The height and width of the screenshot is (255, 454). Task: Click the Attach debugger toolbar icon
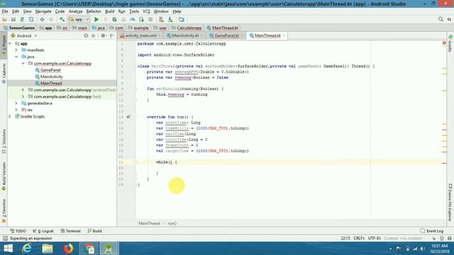tap(142, 19)
